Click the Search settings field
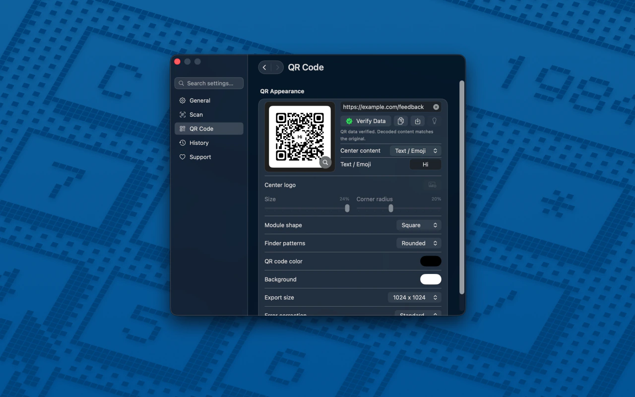635x397 pixels. (209, 83)
